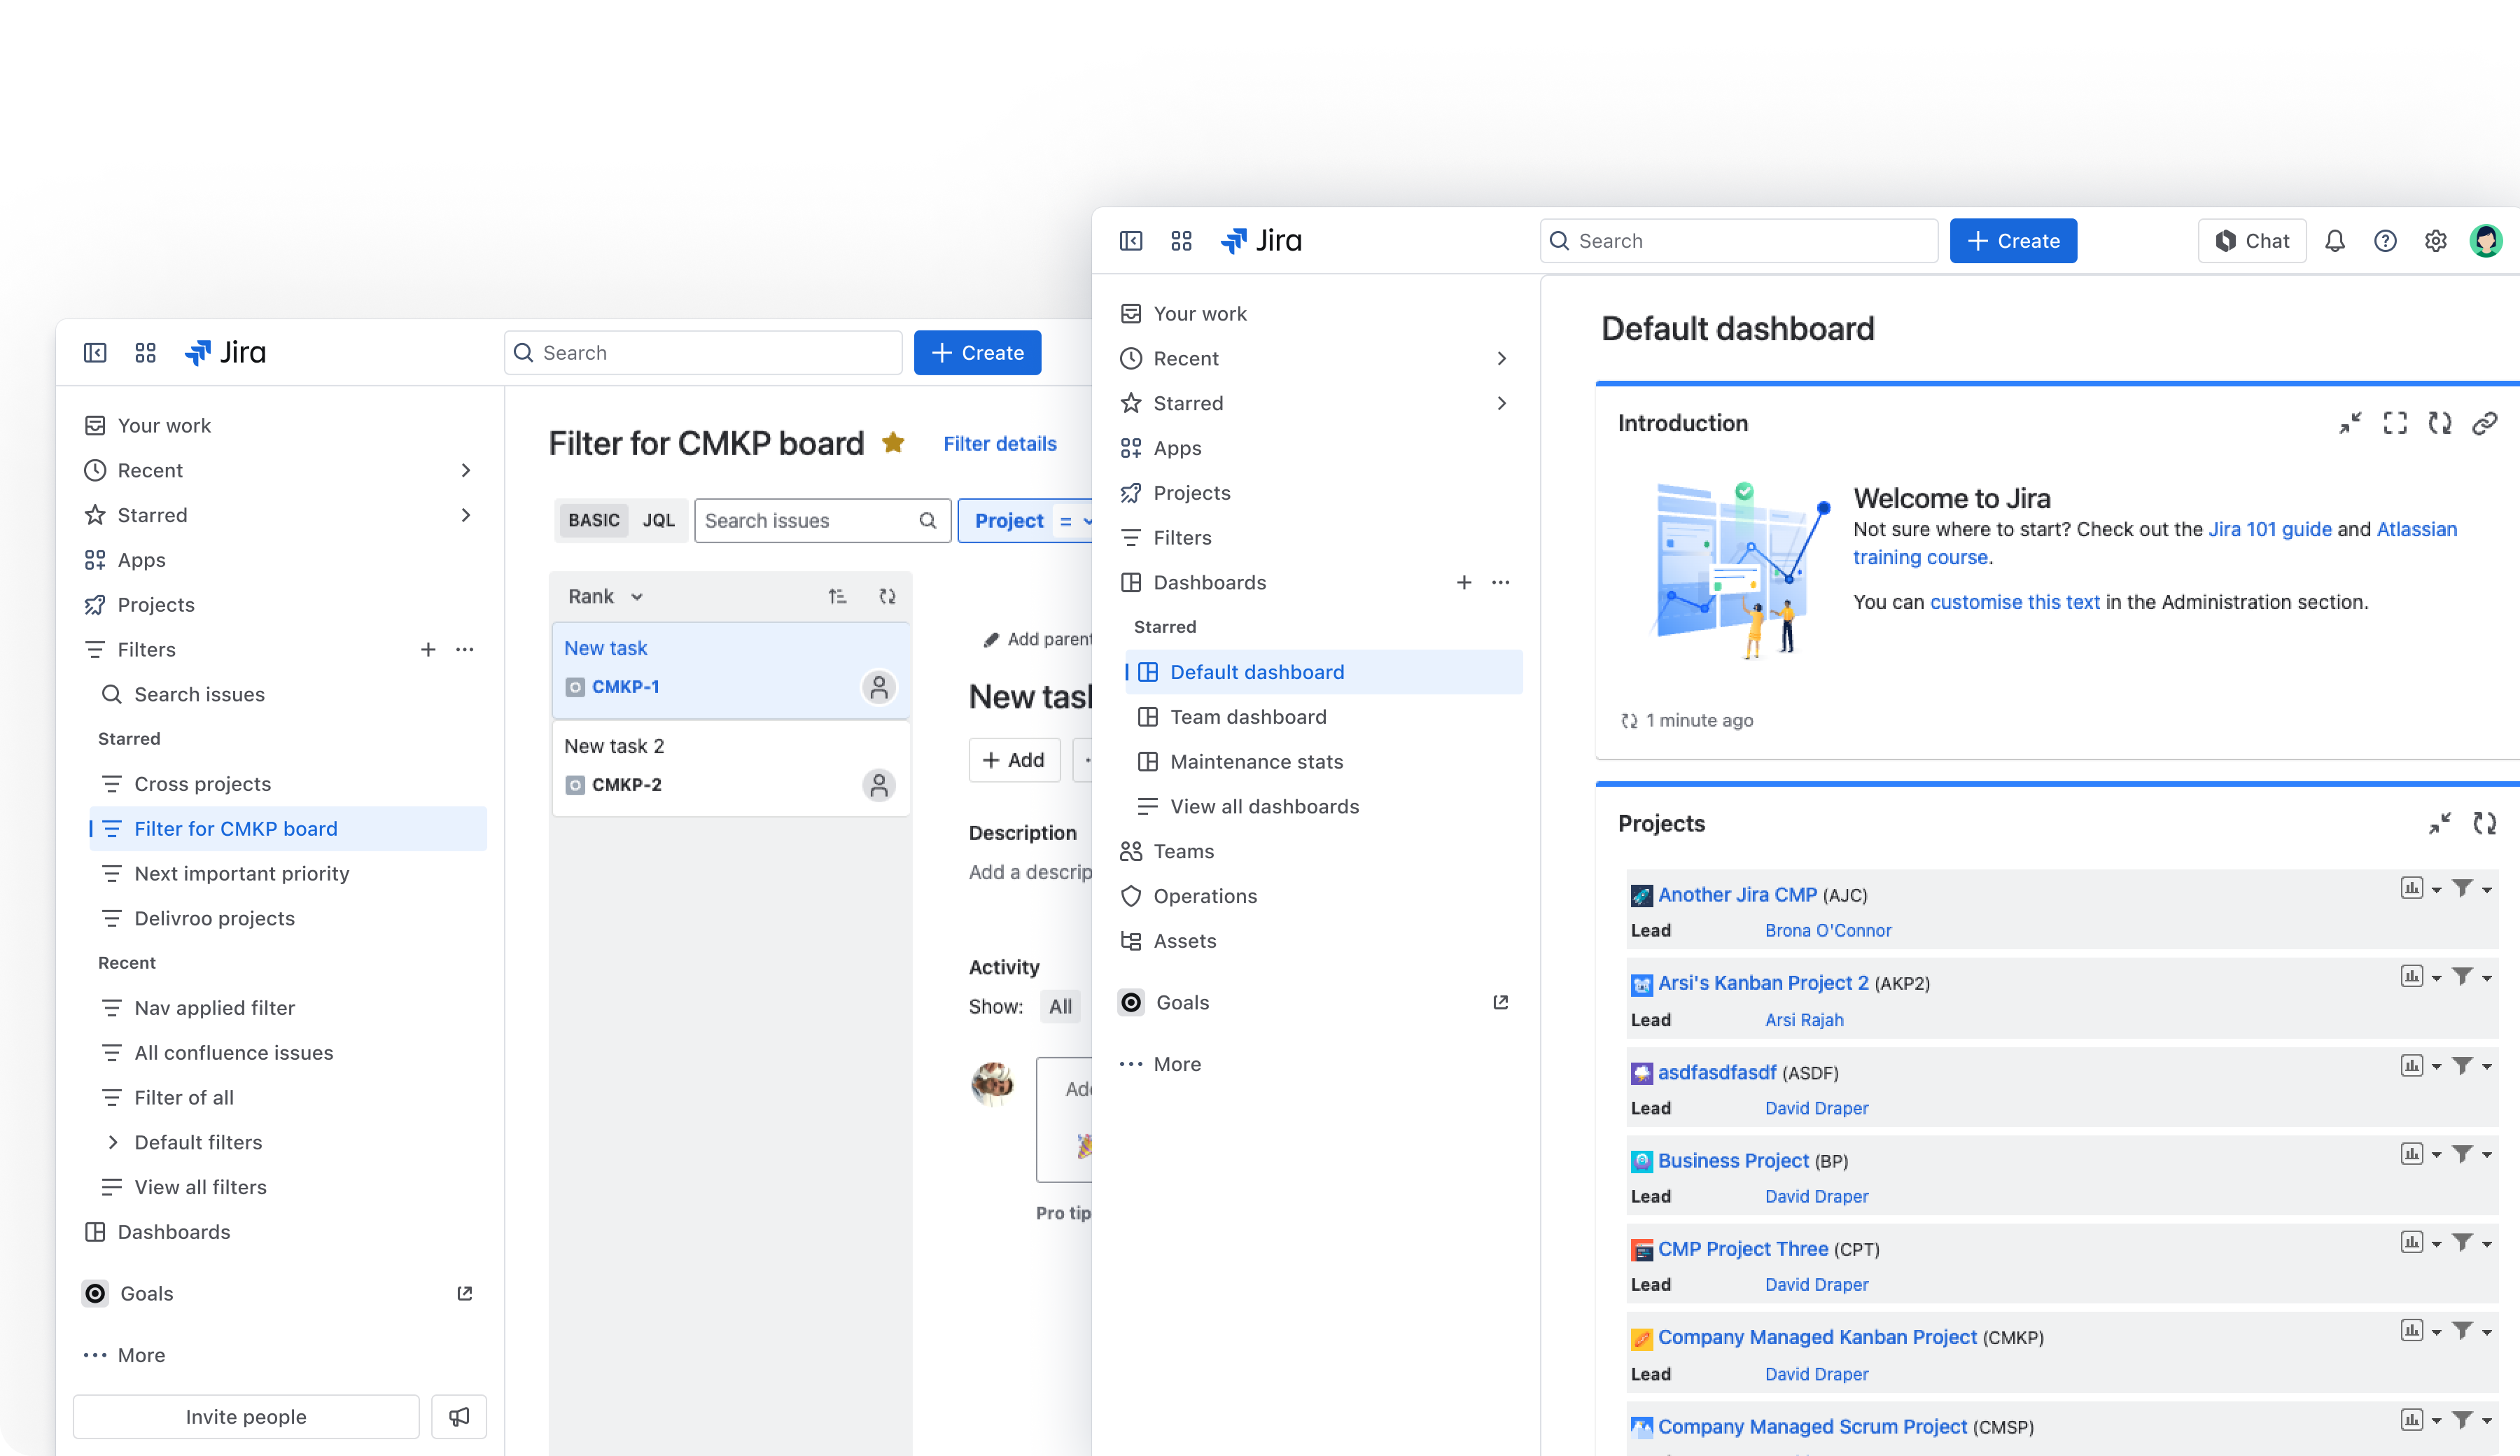Open the settings gear icon

coord(2435,241)
